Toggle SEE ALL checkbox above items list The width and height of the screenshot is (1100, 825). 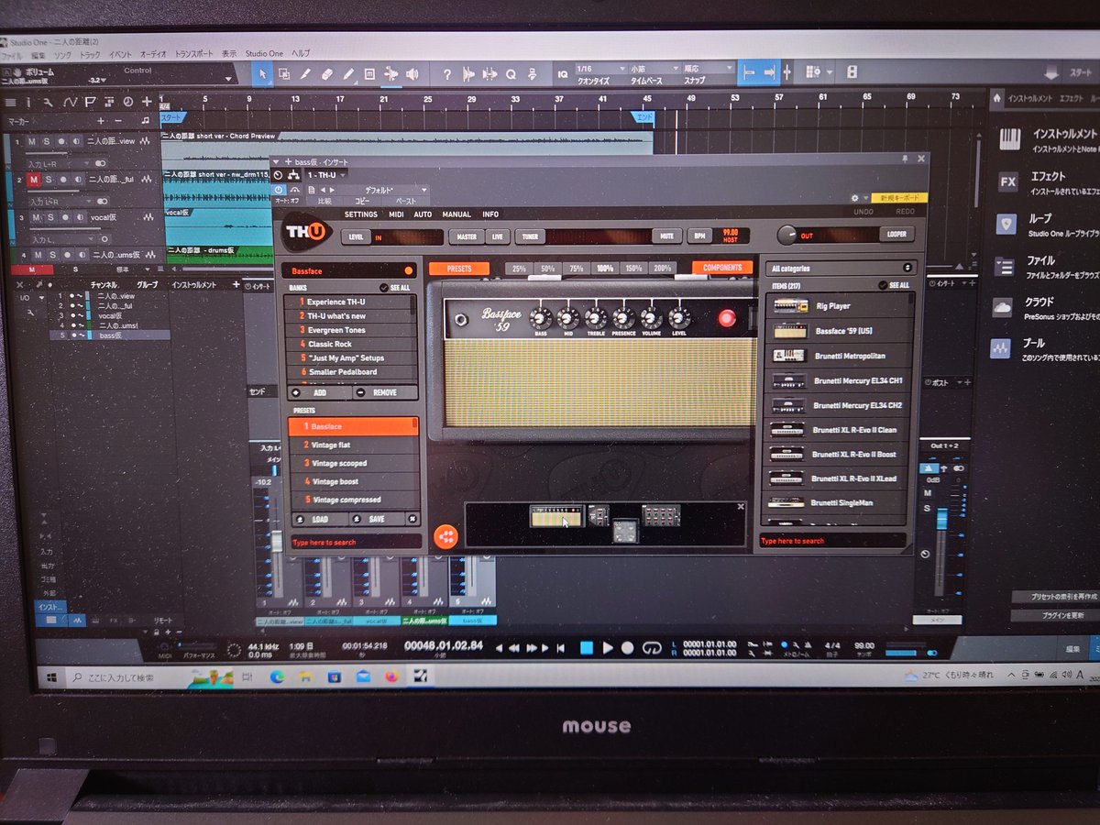884,285
